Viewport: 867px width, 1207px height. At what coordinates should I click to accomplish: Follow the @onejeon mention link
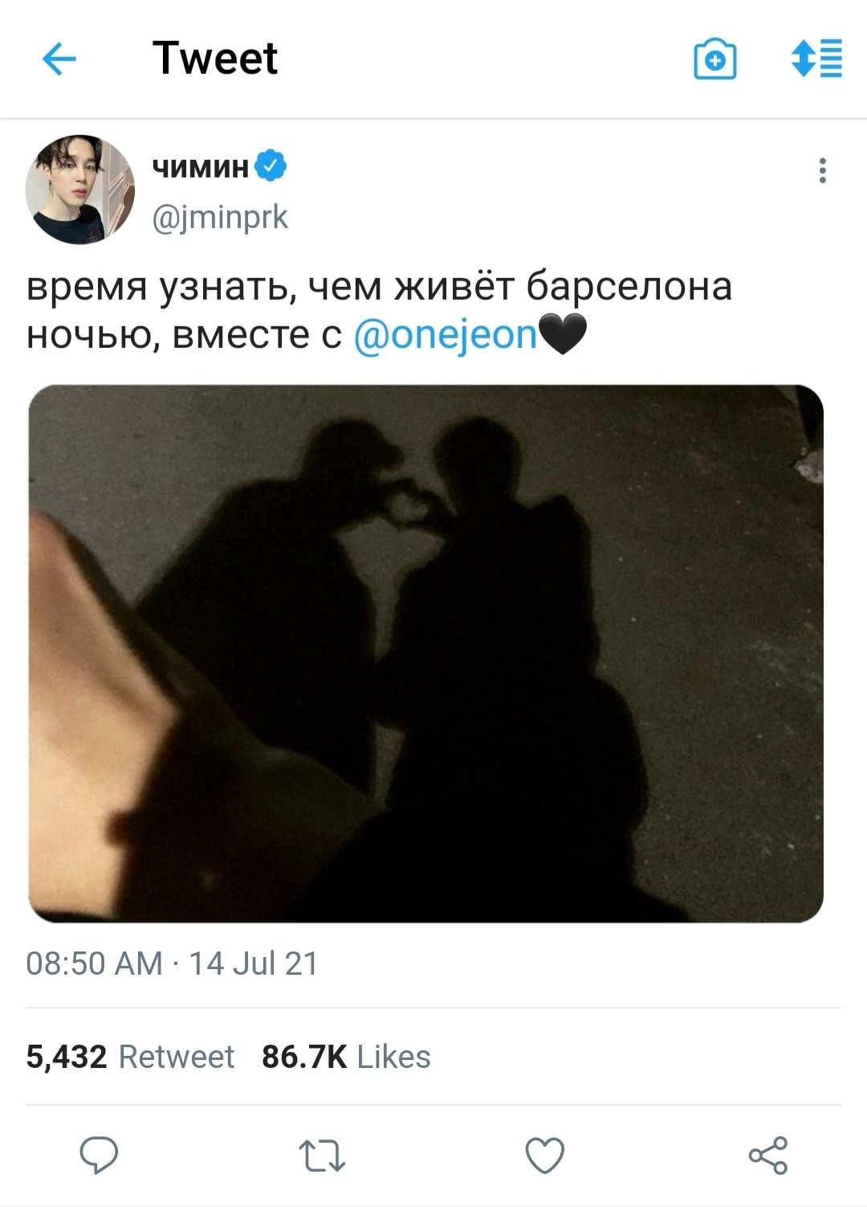(x=445, y=334)
